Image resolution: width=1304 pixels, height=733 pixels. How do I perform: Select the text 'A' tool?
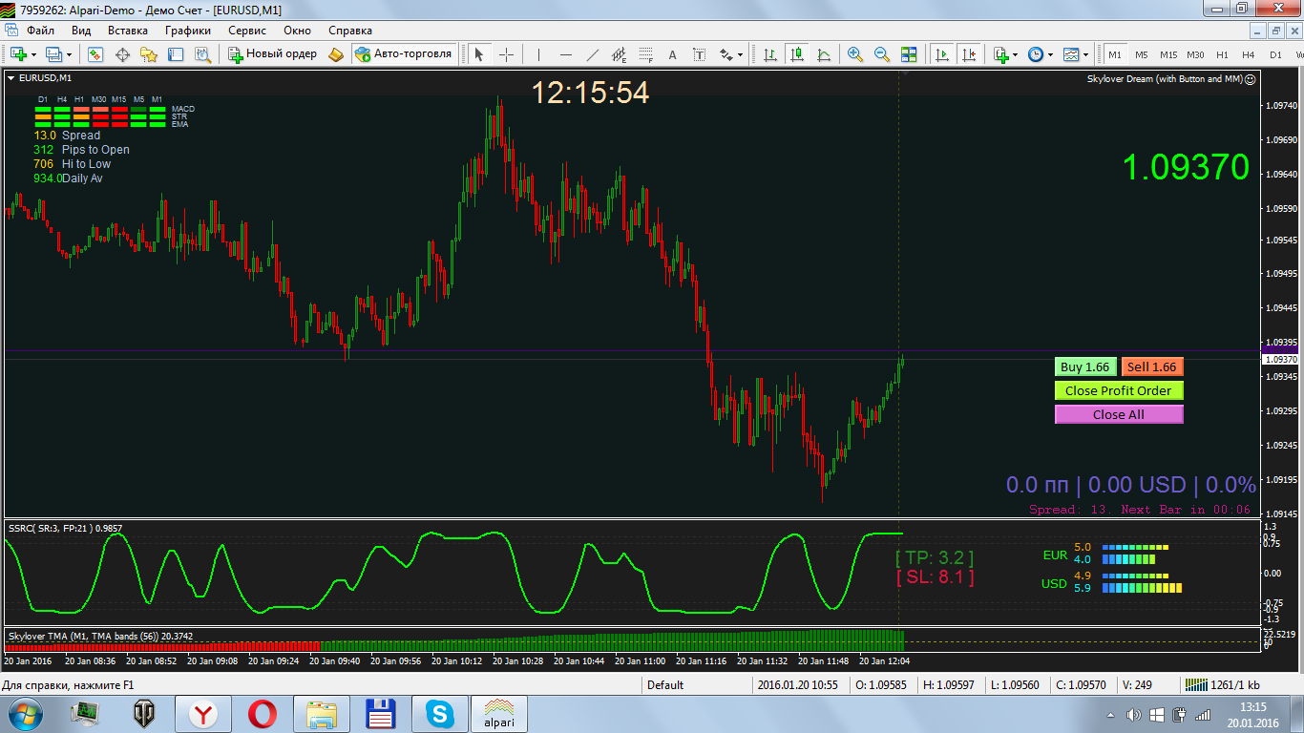point(672,54)
